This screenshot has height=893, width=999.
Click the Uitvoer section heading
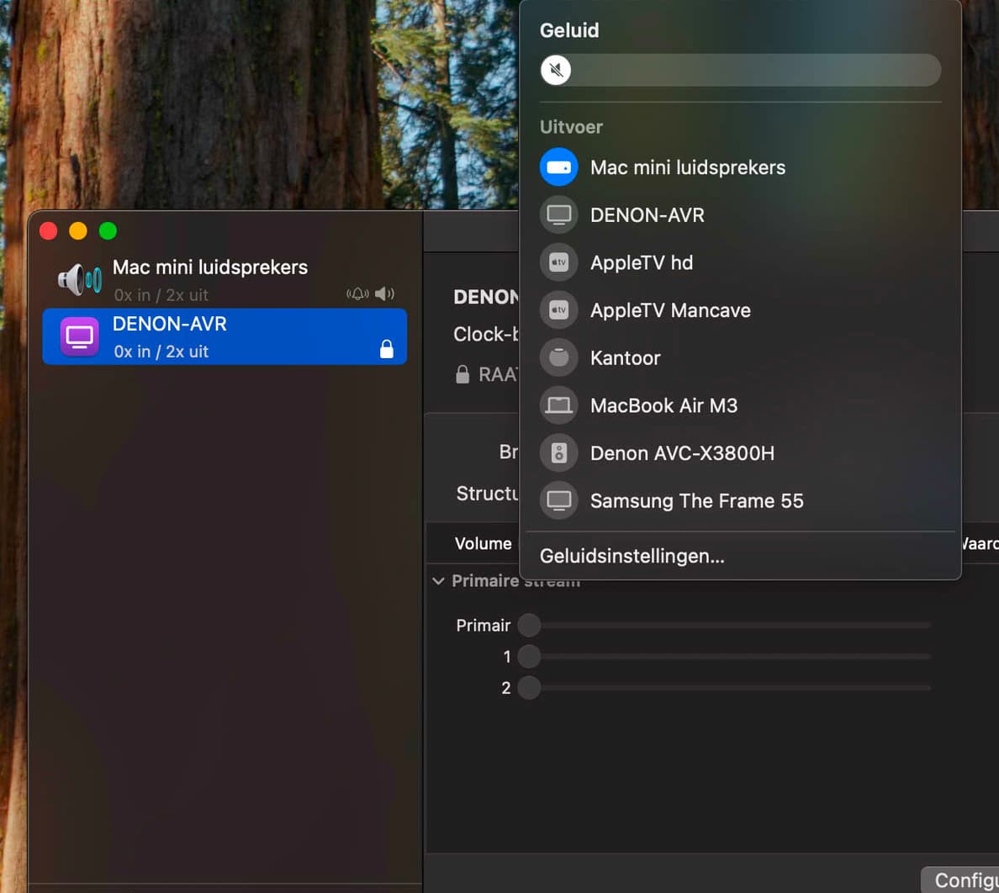(571, 127)
